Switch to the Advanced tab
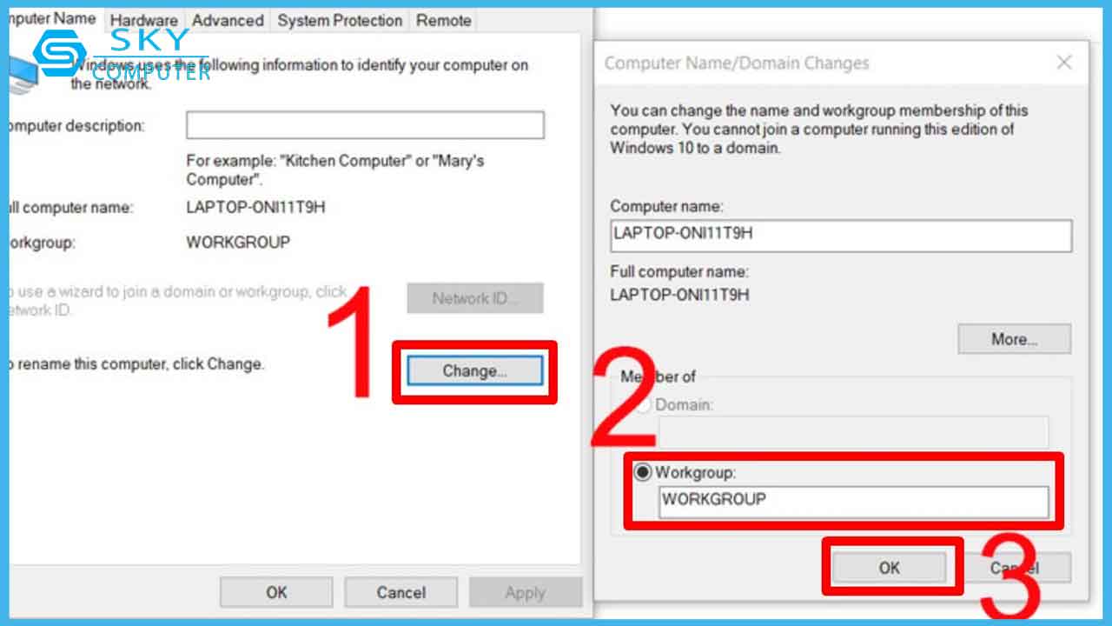 228,20
